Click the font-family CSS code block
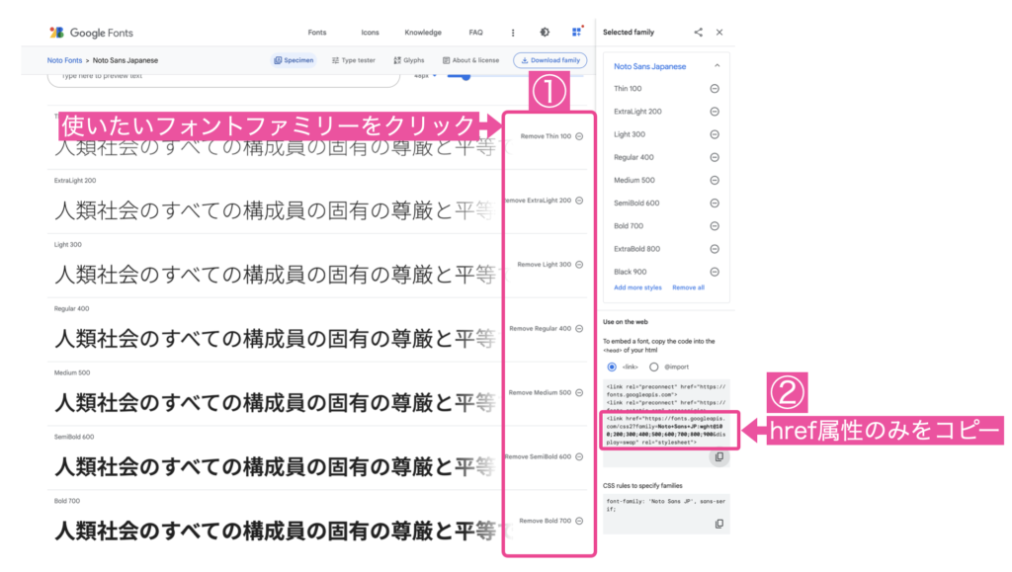1012x572 pixels. click(x=666, y=514)
